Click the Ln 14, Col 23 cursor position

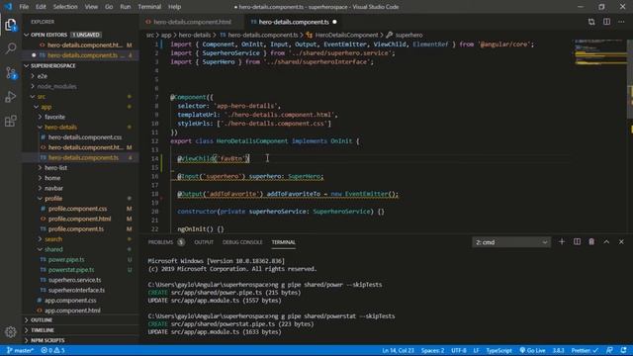(x=398, y=350)
